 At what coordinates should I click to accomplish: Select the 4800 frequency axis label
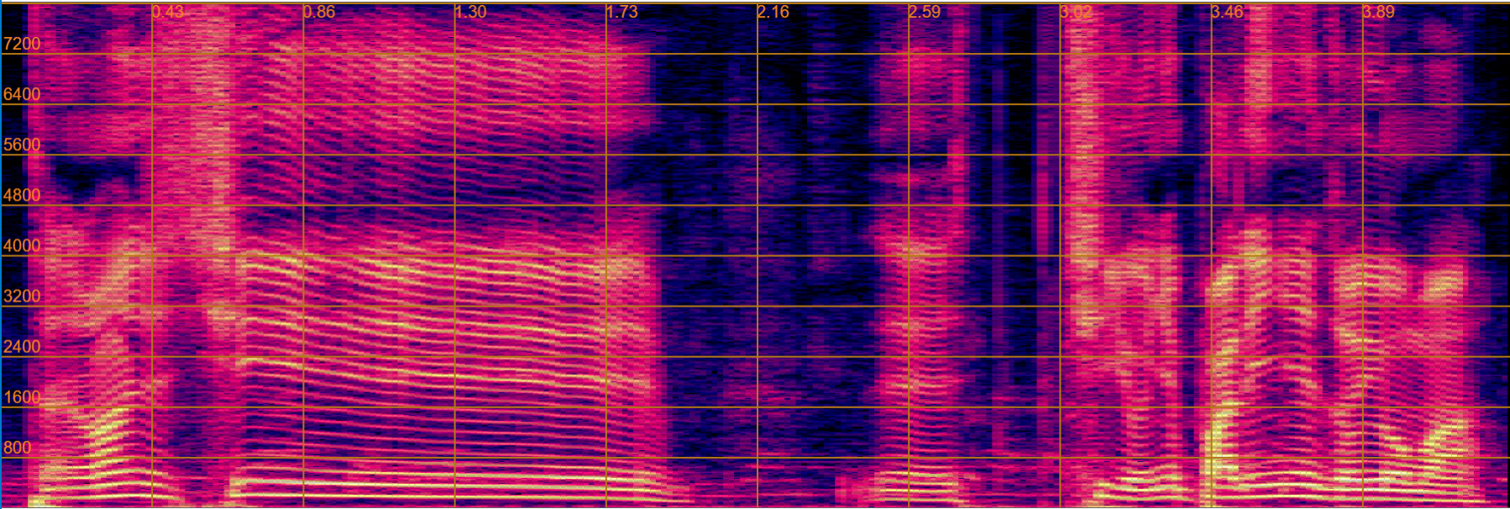22,195
